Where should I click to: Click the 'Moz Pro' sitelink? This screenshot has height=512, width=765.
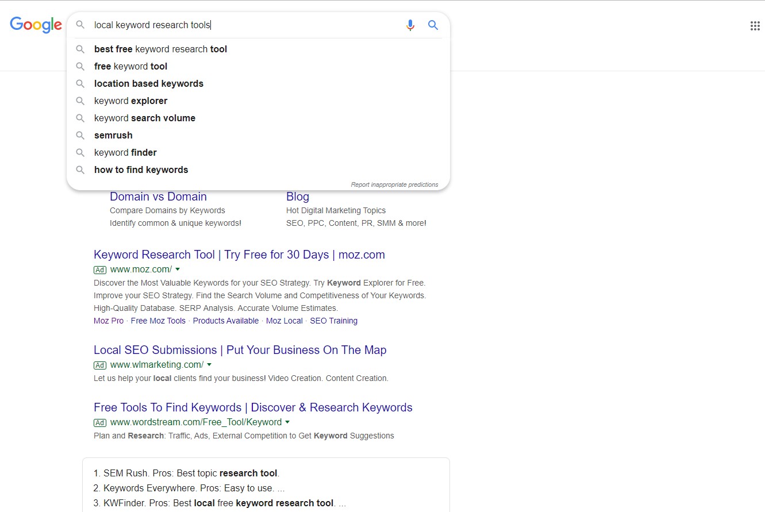tap(109, 321)
